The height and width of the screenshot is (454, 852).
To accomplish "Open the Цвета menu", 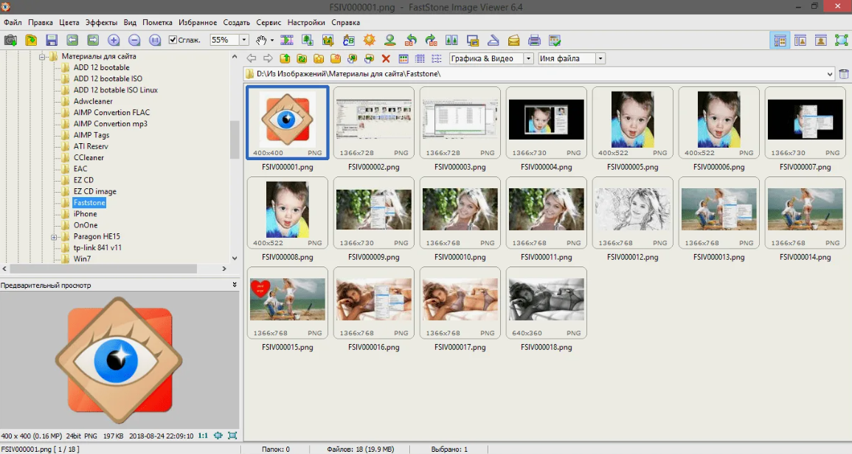I will pyautogui.click(x=69, y=22).
